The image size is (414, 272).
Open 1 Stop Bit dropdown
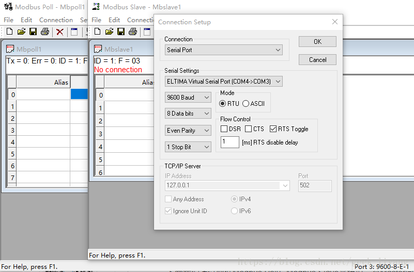[188, 147]
